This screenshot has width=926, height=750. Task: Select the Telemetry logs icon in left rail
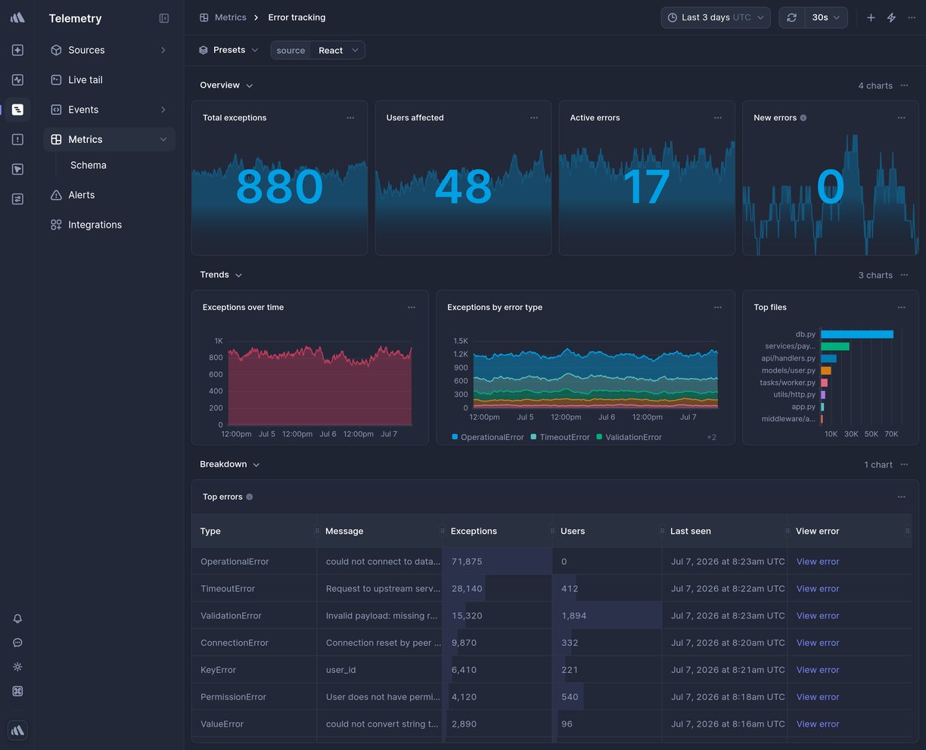click(x=17, y=110)
